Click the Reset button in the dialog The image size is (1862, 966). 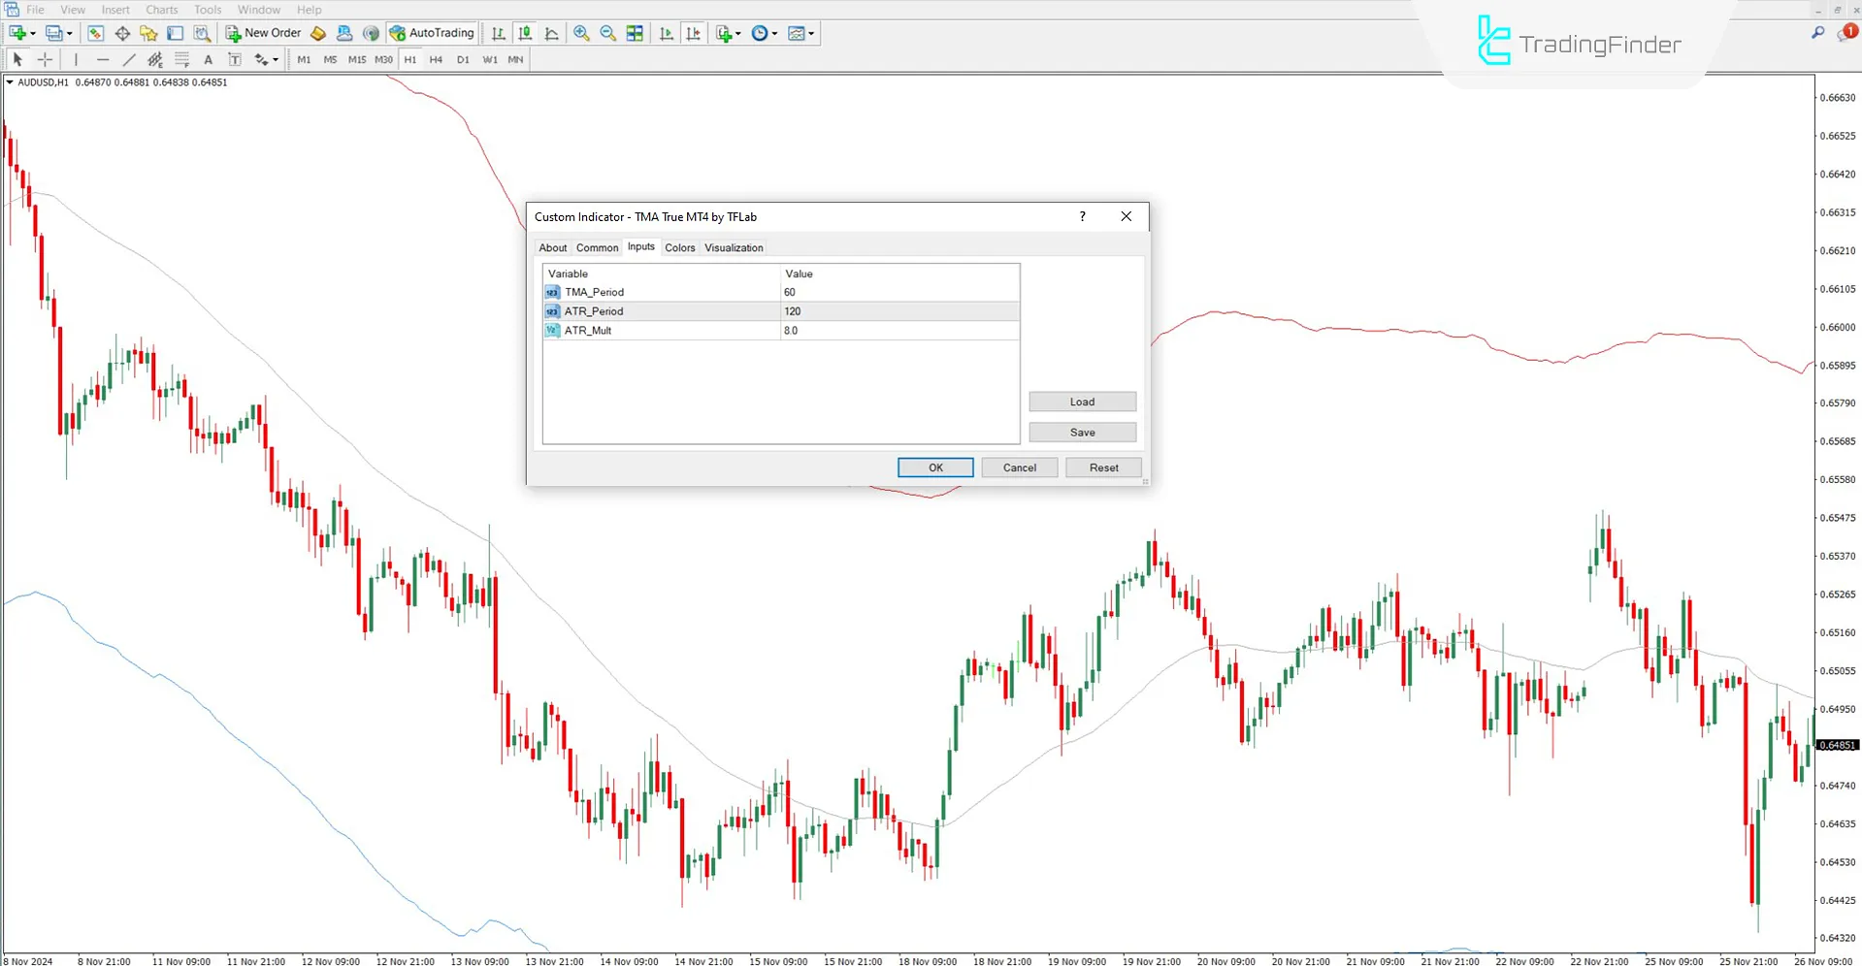tap(1103, 467)
